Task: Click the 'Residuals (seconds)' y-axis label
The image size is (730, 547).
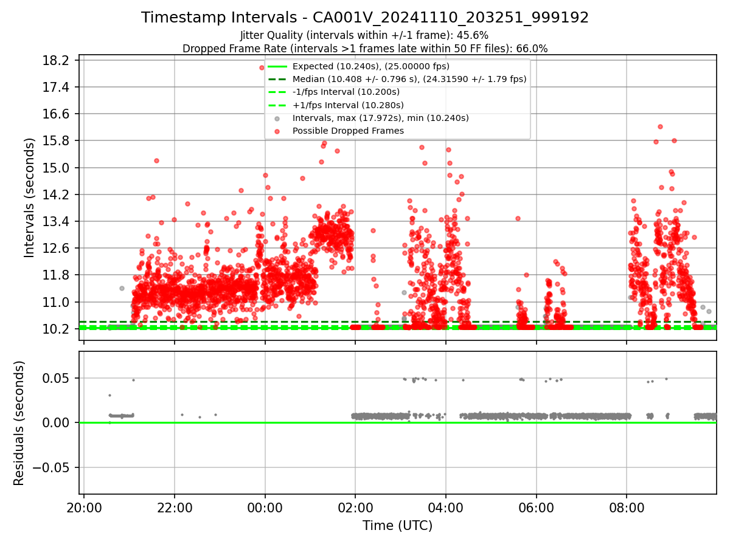Action: (x=19, y=423)
